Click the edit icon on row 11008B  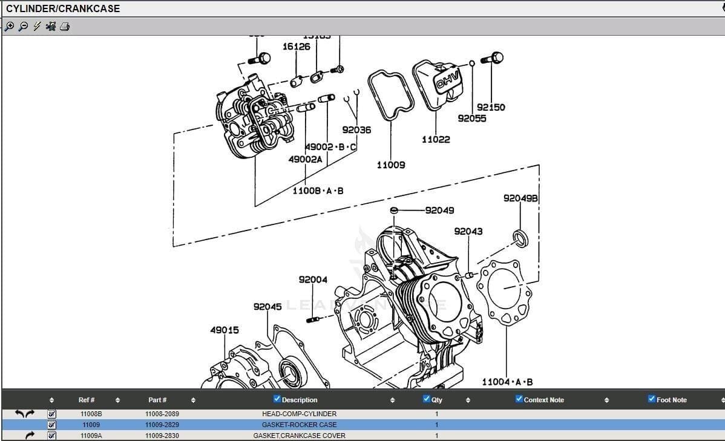point(52,414)
